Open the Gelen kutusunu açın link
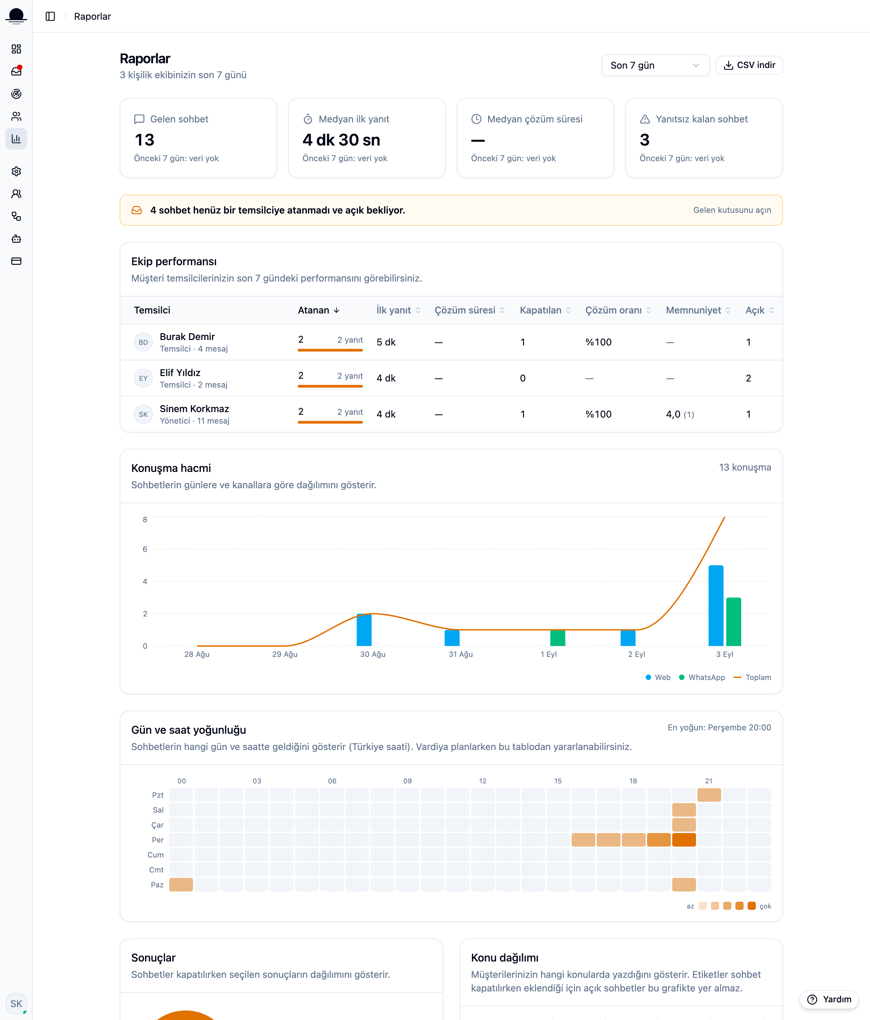This screenshot has height=1020, width=870. pos(732,210)
